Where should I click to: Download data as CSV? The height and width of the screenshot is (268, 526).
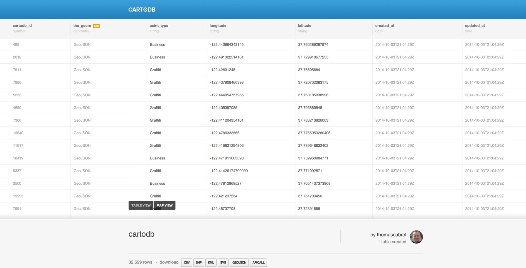187,262
